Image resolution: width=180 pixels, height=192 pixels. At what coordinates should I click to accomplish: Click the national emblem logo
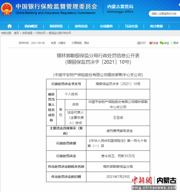[7, 9]
